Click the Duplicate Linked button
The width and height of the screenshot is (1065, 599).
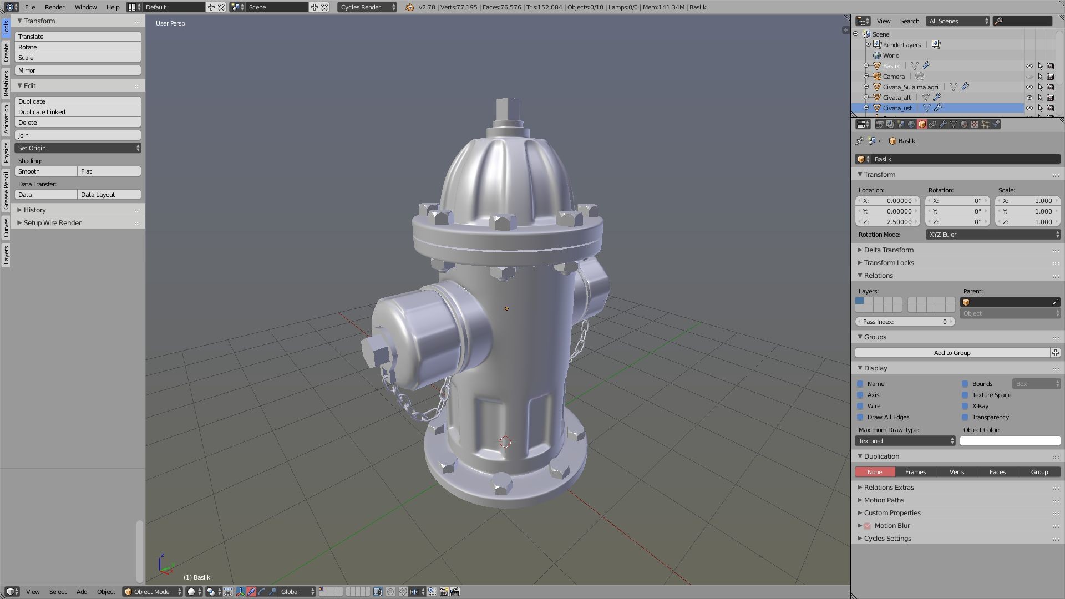(x=78, y=112)
